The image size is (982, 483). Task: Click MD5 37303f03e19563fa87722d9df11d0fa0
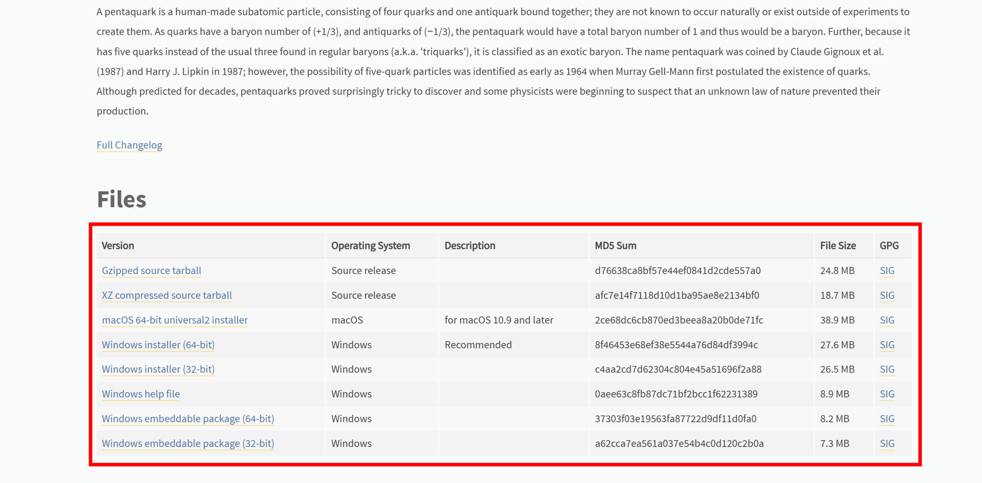(676, 419)
